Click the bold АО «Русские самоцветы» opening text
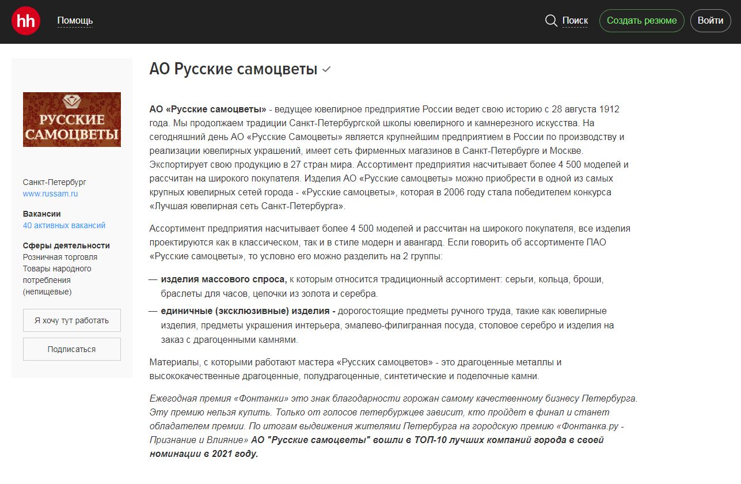 click(x=208, y=109)
